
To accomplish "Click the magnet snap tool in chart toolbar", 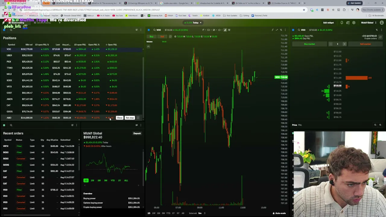I will [x=229, y=30].
